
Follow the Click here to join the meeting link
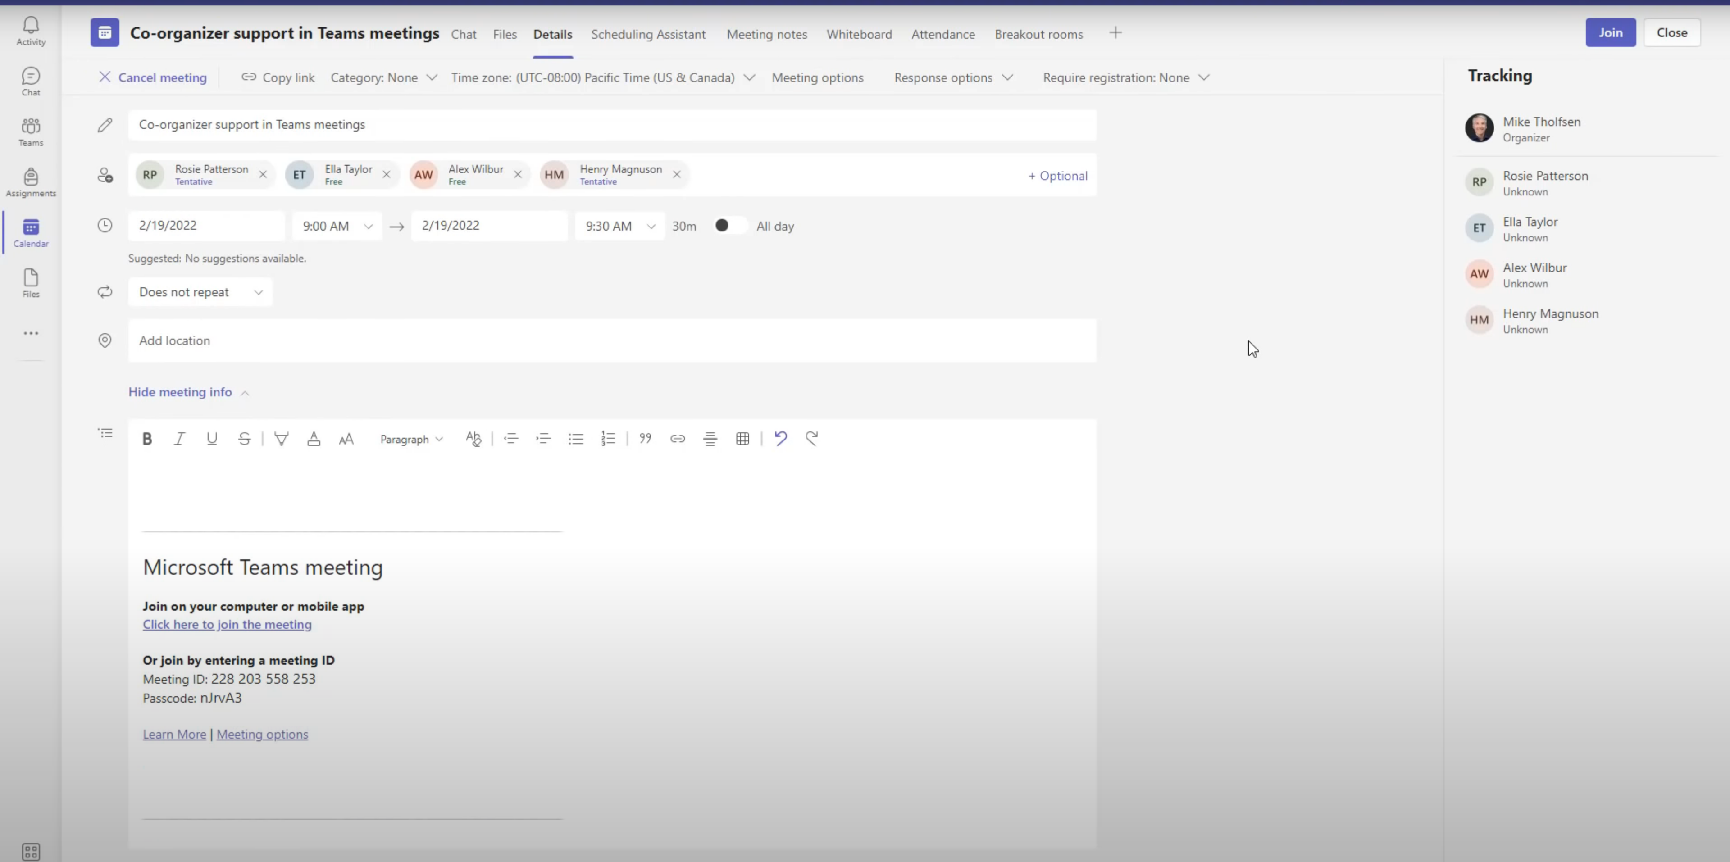tap(227, 624)
